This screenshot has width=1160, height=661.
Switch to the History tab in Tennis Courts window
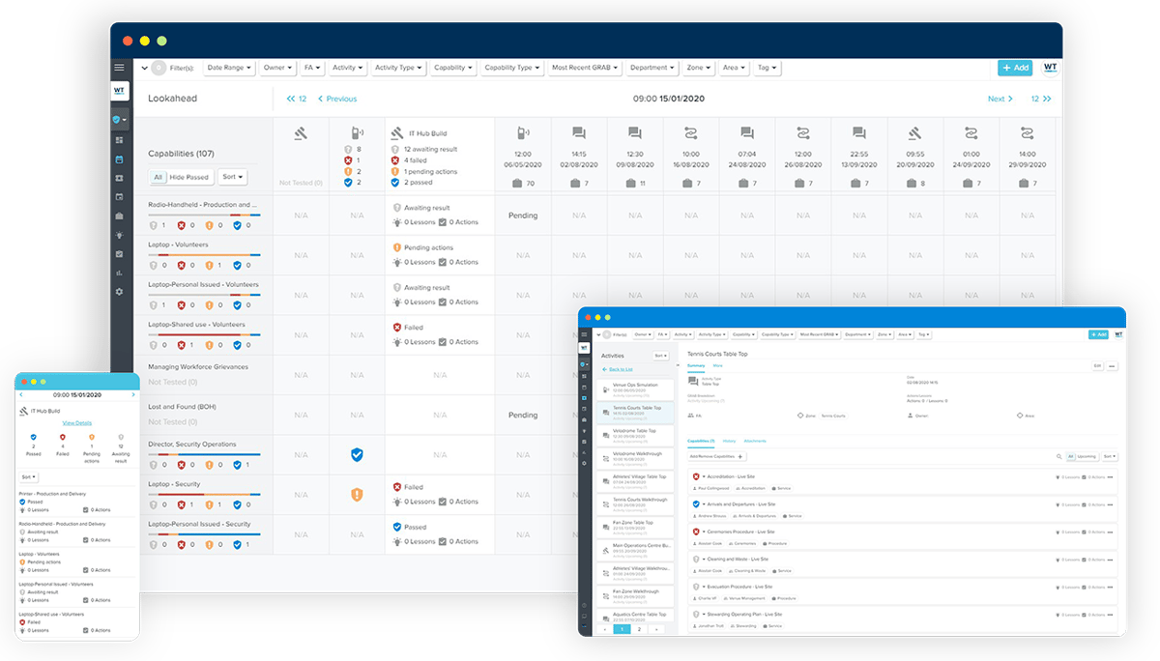click(729, 441)
